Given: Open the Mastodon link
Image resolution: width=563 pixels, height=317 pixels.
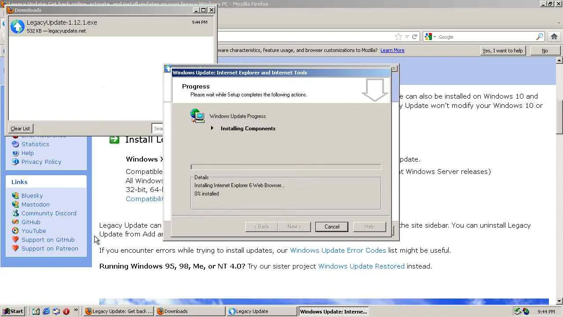Looking at the screenshot, I should [x=36, y=204].
